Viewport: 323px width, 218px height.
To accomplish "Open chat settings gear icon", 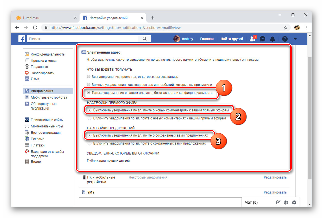I will coord(294,202).
